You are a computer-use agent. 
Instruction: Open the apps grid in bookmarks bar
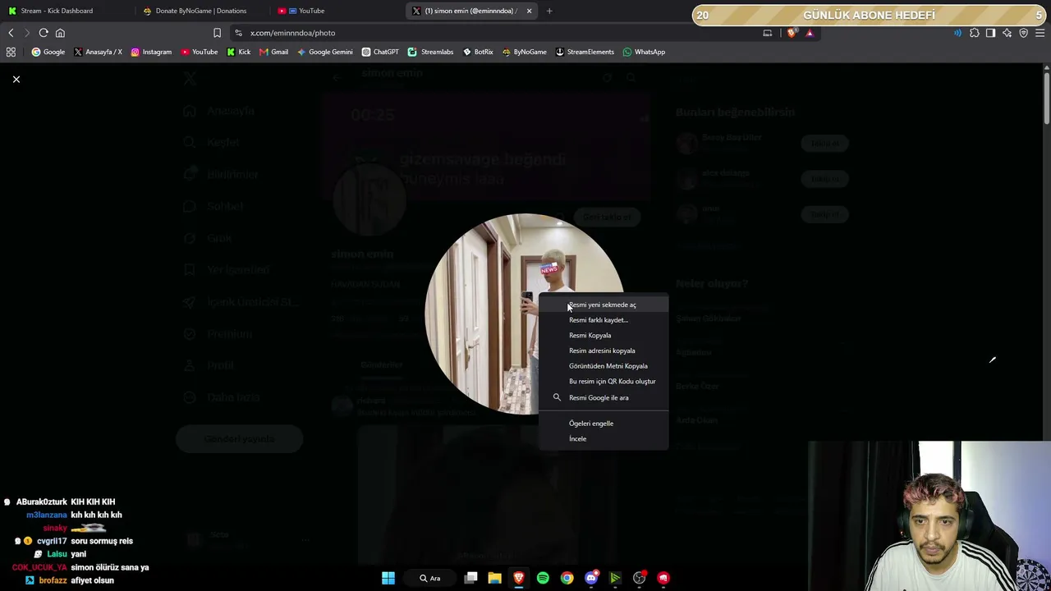click(x=11, y=52)
